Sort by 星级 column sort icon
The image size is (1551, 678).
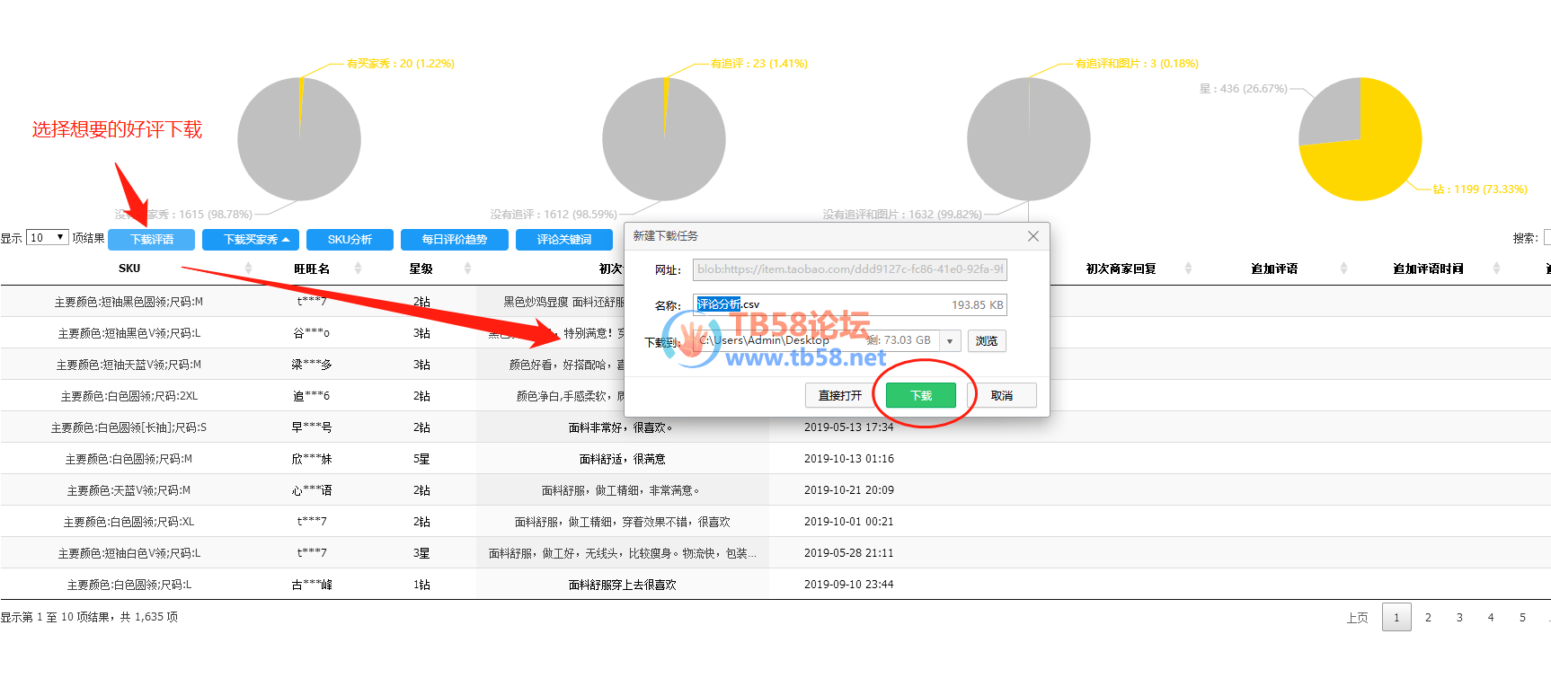tap(467, 269)
